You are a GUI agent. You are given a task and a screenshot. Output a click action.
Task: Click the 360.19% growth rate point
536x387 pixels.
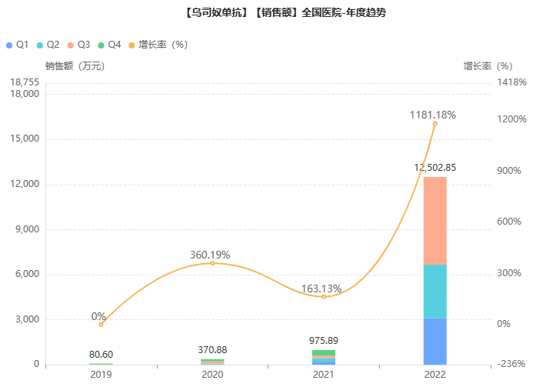pos(212,263)
